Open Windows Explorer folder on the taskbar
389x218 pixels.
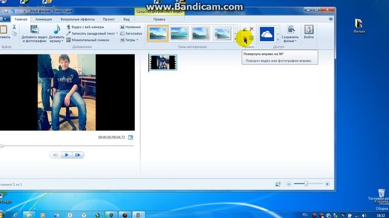pos(29,215)
